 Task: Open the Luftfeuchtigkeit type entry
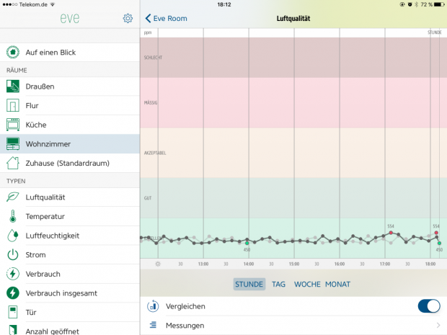click(x=70, y=236)
